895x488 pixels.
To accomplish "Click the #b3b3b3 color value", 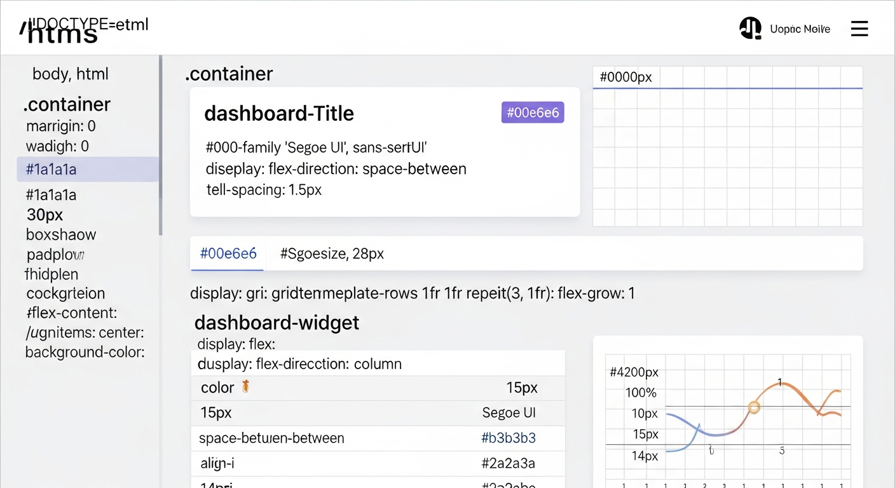I will click(x=509, y=438).
